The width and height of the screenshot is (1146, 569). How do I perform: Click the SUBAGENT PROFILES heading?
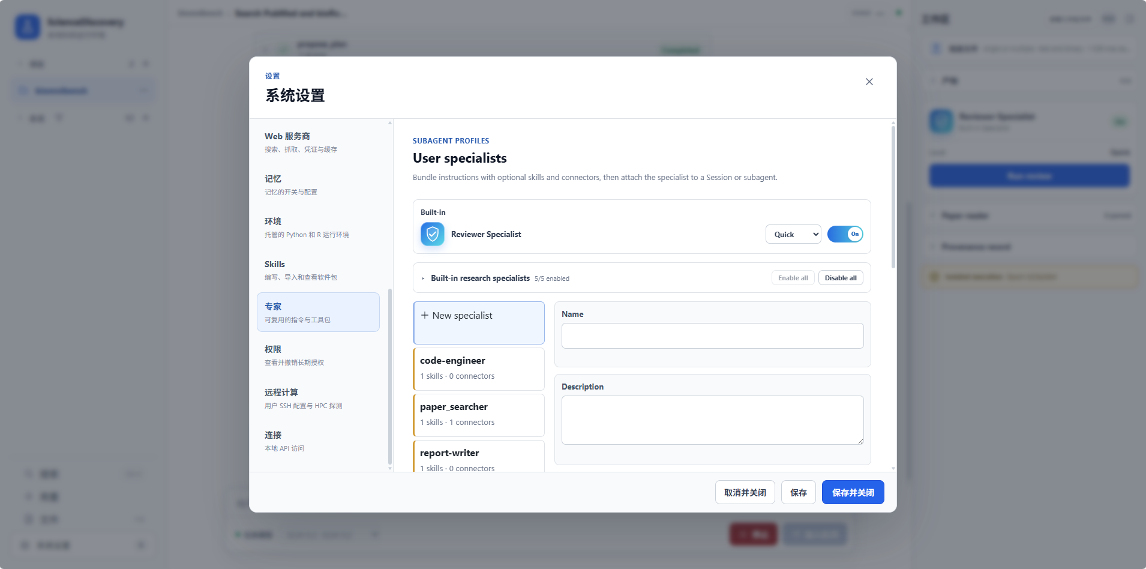451,141
